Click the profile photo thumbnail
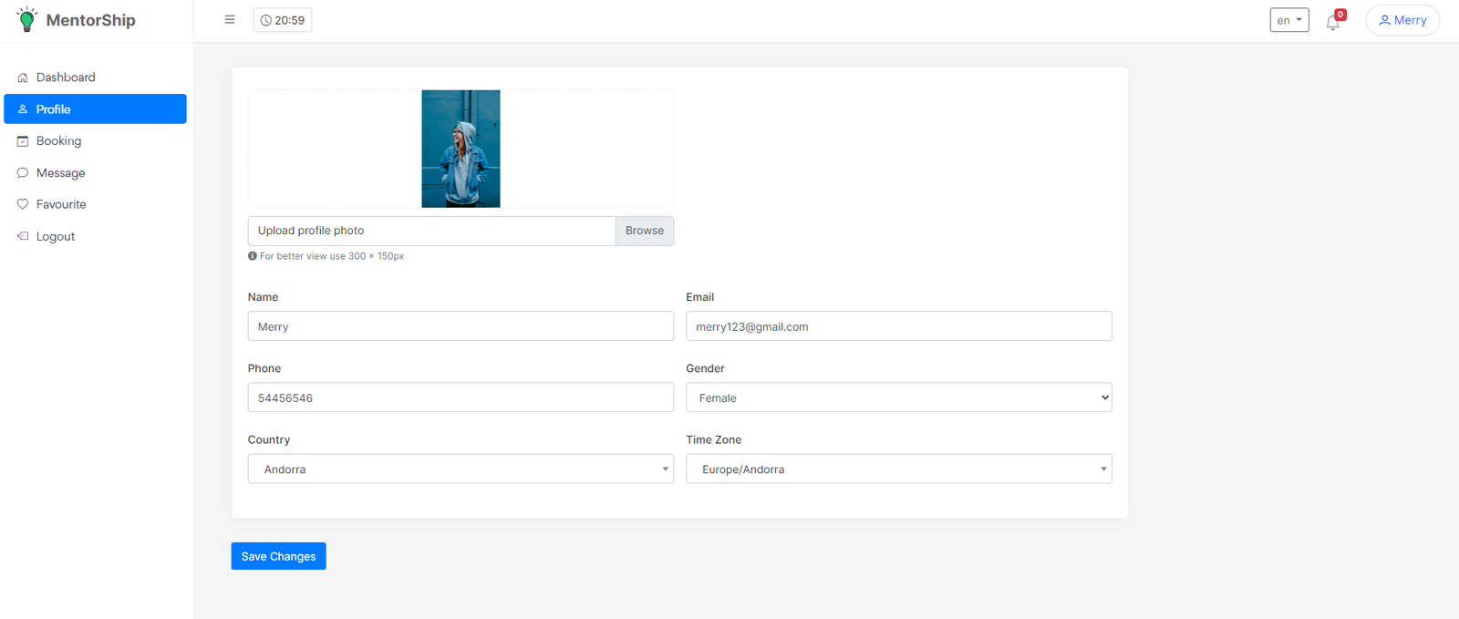Viewport: 1459px width, 619px height. click(x=460, y=149)
